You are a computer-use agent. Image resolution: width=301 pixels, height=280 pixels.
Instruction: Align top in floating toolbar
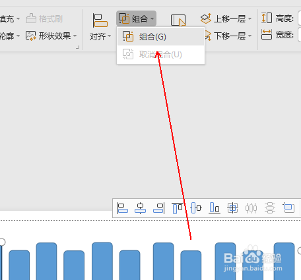(x=178, y=208)
